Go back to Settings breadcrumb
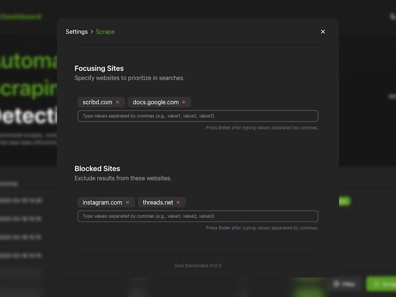Viewport: 396px width, 297px height. (77, 32)
